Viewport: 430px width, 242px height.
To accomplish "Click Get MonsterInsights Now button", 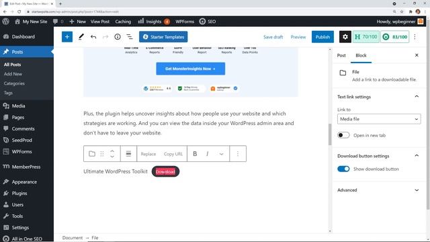I will point(191,69).
